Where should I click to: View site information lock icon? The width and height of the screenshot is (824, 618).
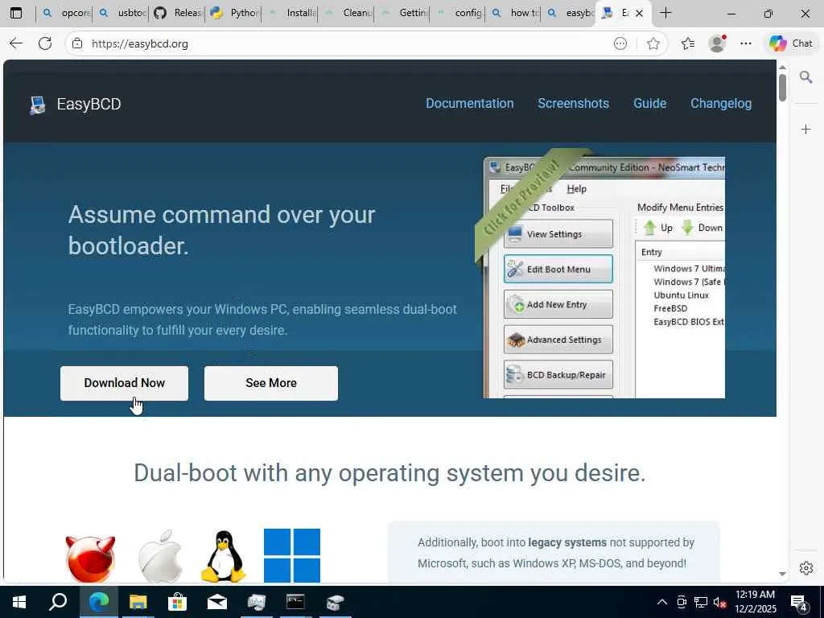[x=77, y=43]
